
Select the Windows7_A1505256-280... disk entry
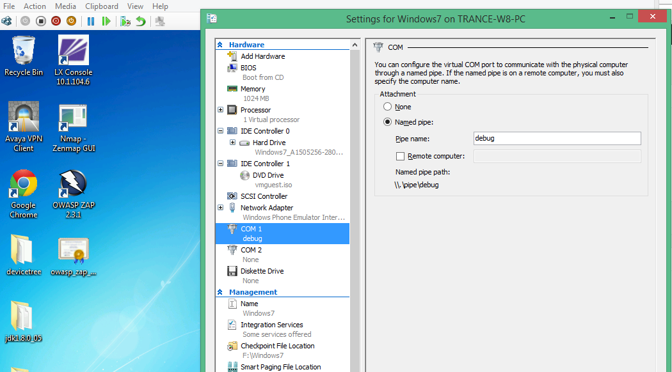299,152
